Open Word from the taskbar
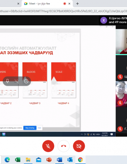 click(x=59, y=160)
